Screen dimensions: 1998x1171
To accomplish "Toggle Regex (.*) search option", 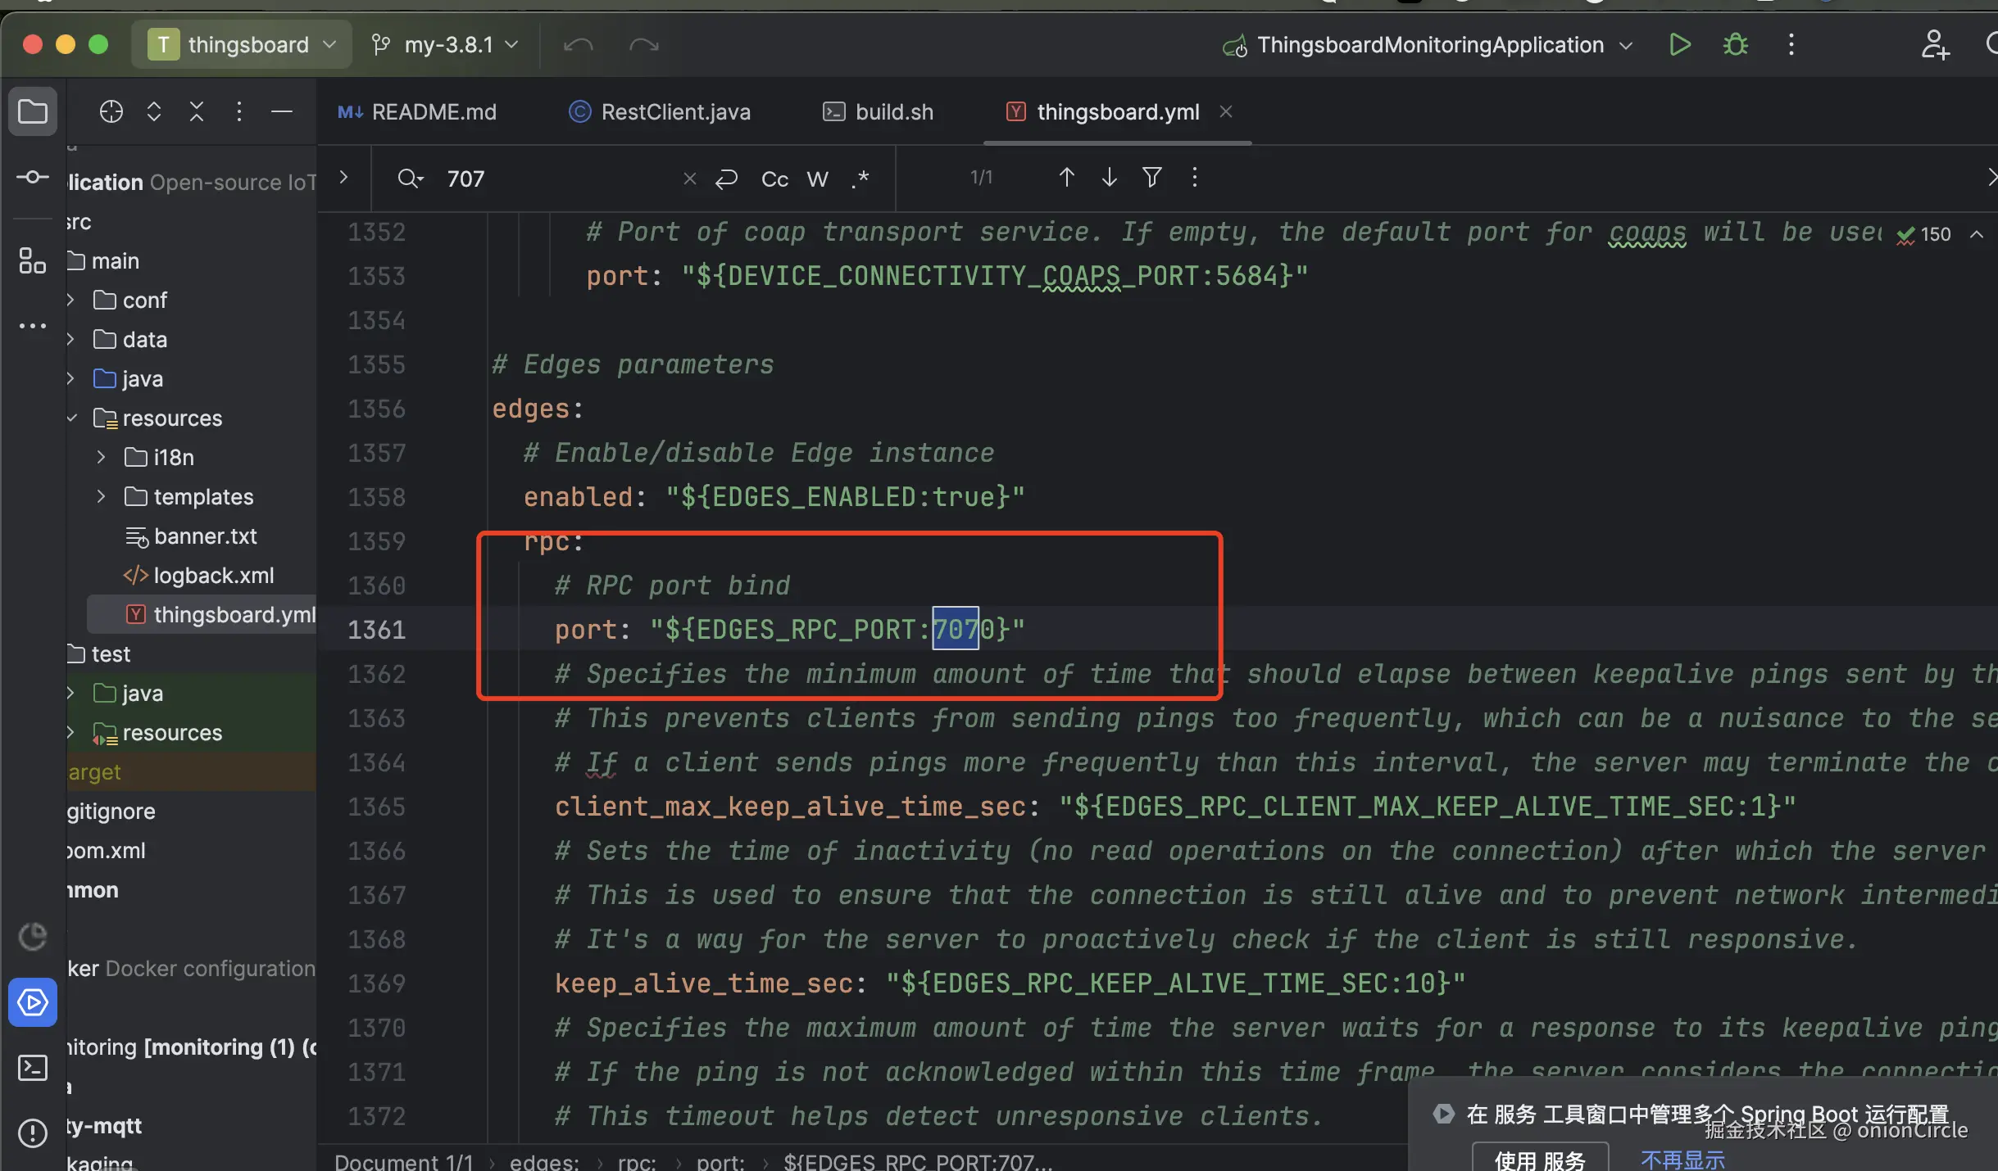I will (x=860, y=179).
